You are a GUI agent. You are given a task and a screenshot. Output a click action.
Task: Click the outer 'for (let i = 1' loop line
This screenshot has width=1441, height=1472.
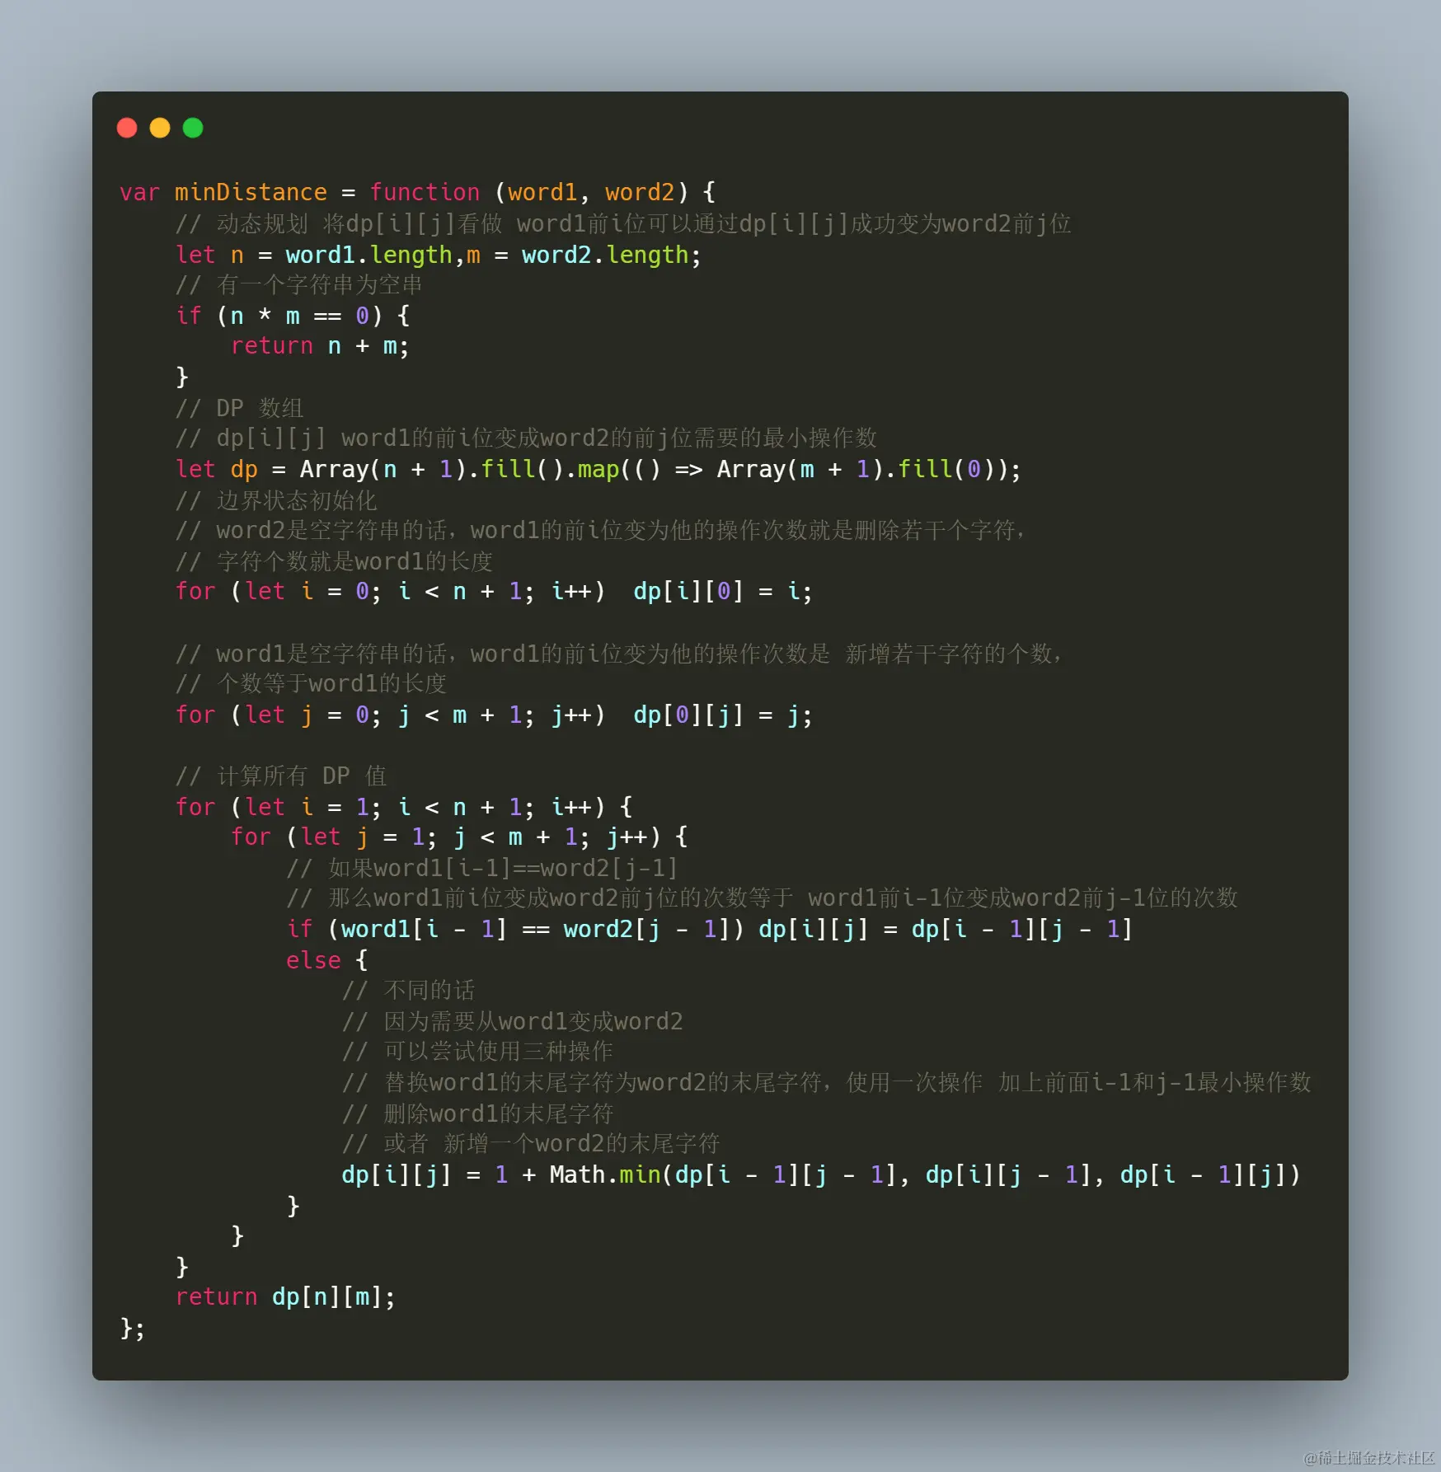pos(404,807)
